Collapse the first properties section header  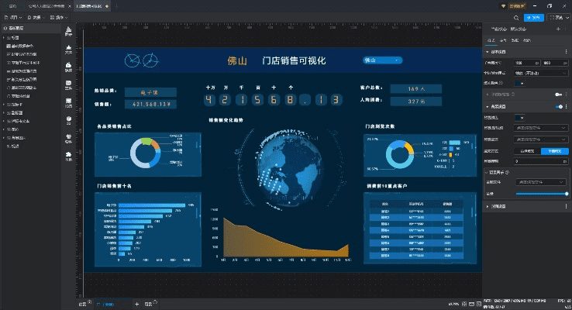tap(488, 52)
